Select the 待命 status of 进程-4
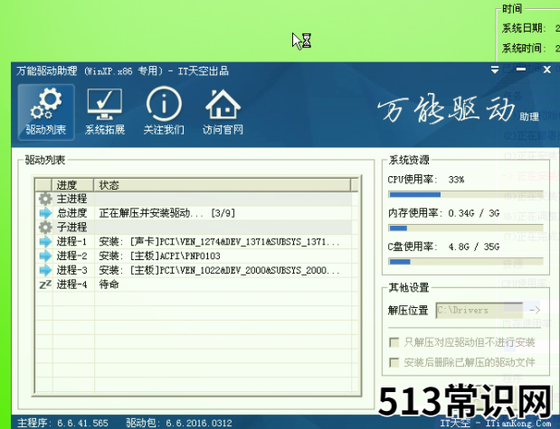The image size is (560, 429). [109, 284]
